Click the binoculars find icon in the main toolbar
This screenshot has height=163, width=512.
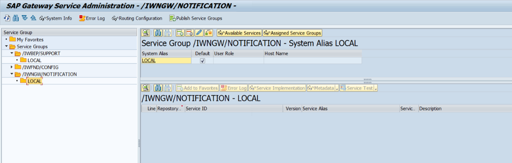(15, 18)
